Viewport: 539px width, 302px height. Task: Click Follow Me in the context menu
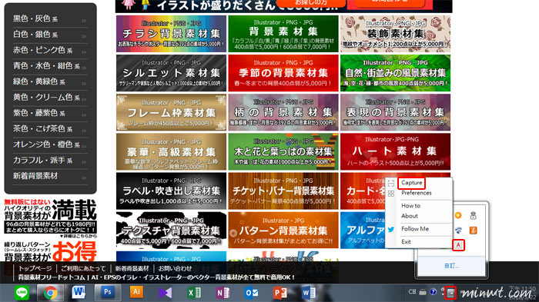point(415,229)
